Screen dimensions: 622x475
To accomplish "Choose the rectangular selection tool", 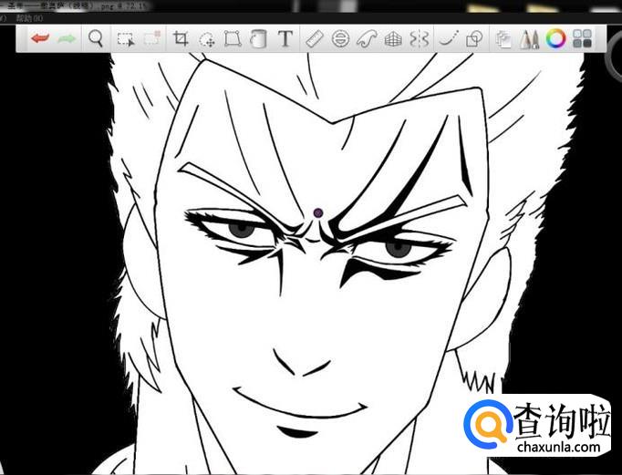I will (x=126, y=39).
